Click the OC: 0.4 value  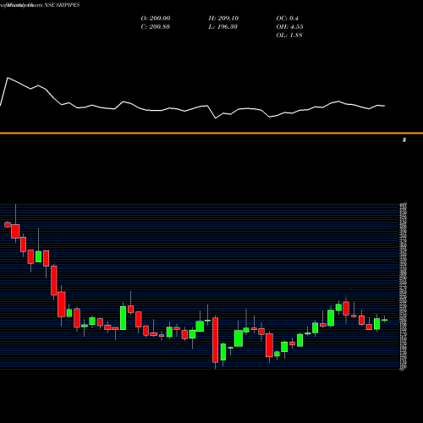287,19
